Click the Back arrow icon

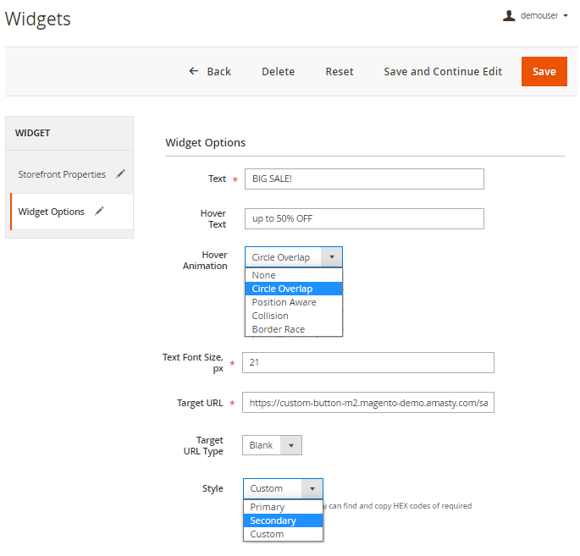coord(194,71)
